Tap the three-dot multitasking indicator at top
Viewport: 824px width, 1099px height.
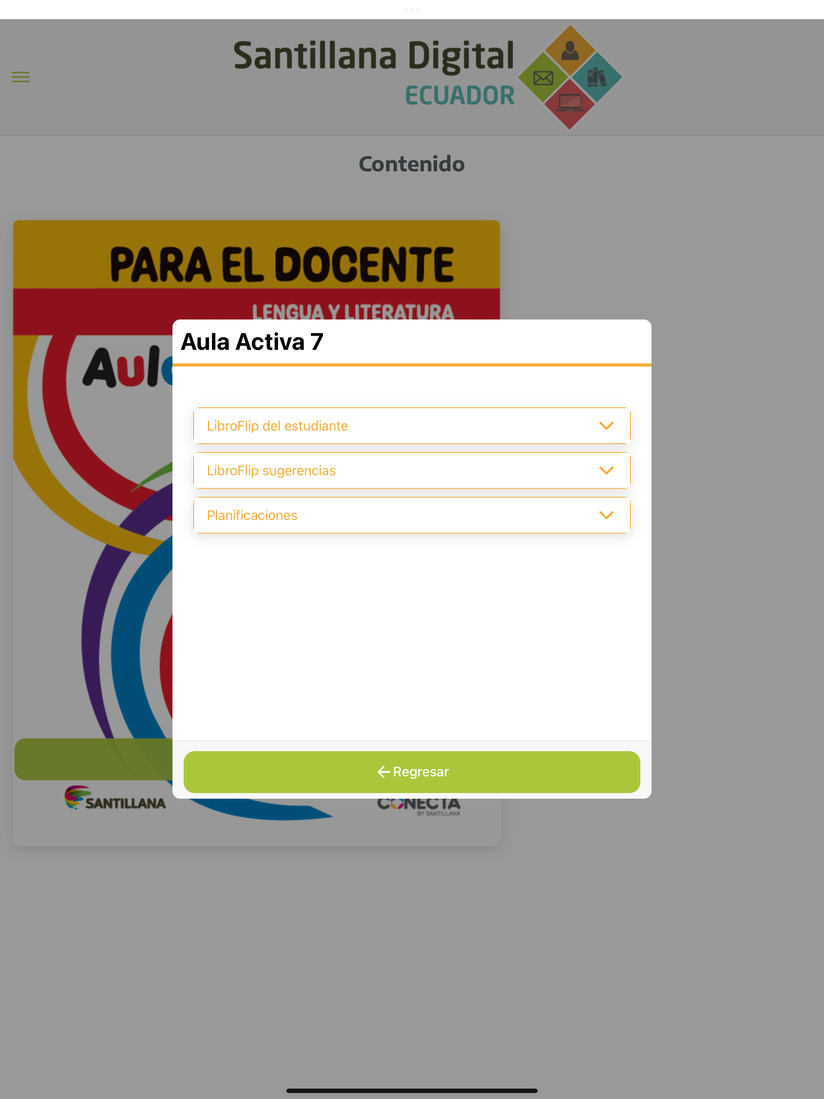[x=412, y=10]
